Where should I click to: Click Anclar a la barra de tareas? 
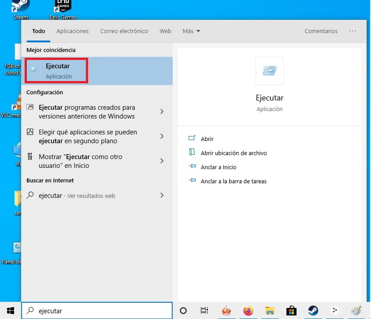pos(233,181)
